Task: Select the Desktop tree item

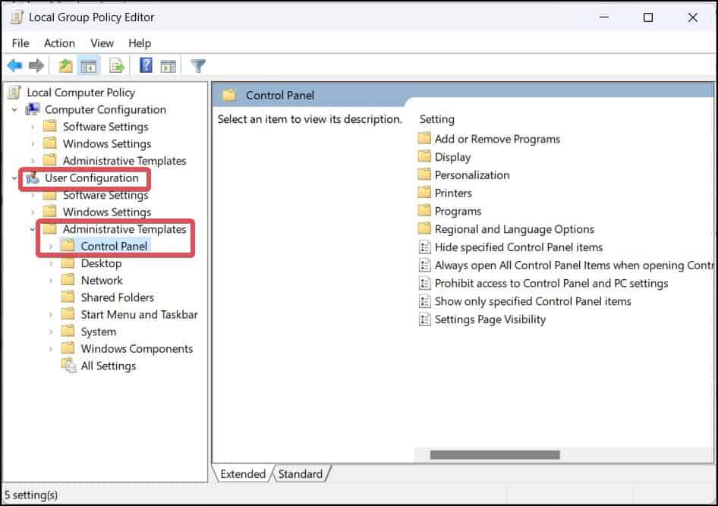Action: point(101,263)
